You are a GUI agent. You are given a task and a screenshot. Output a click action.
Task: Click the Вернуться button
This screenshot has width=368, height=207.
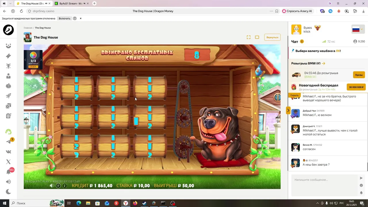point(272,37)
